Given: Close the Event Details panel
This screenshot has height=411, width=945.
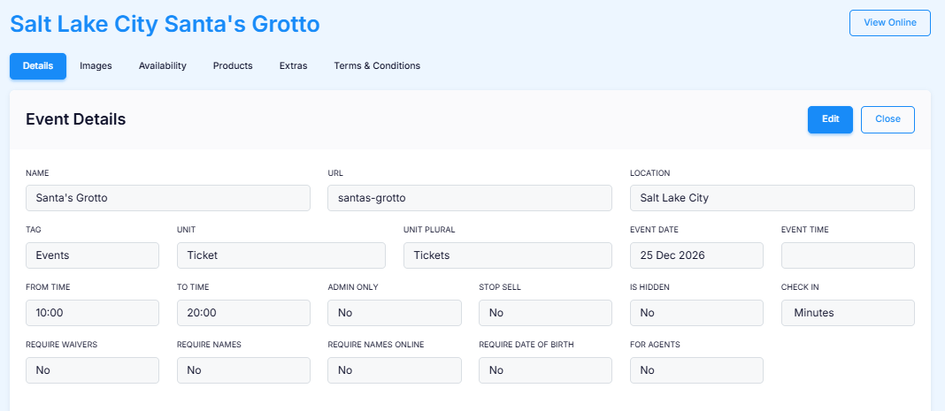Looking at the screenshot, I should click(887, 119).
